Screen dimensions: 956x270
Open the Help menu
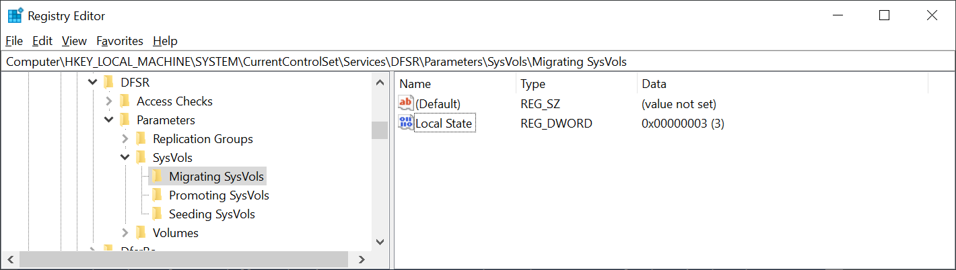click(x=165, y=41)
